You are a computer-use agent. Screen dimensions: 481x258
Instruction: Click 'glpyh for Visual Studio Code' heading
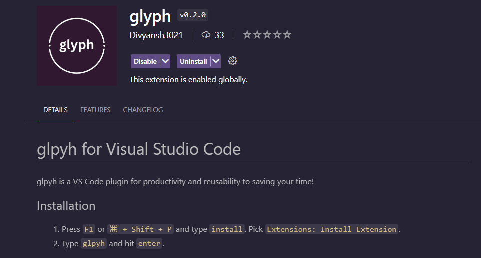(139, 149)
